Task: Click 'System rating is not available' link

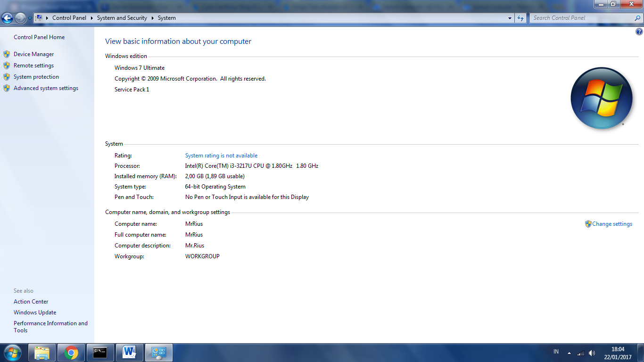Action: [222, 156]
